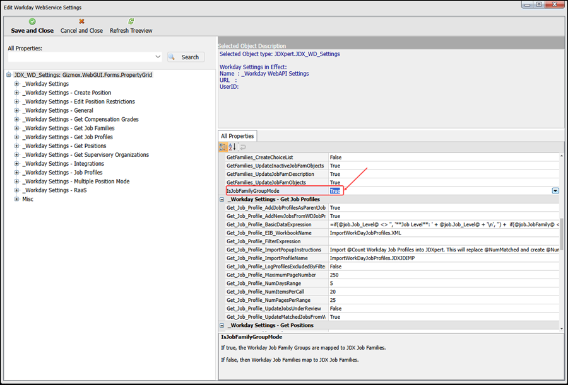Select _Workday Settings - Job Profiles tree item

(x=62, y=173)
